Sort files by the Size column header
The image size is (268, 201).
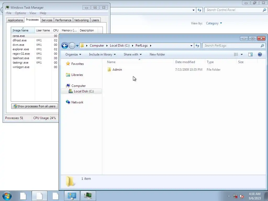pos(247,62)
